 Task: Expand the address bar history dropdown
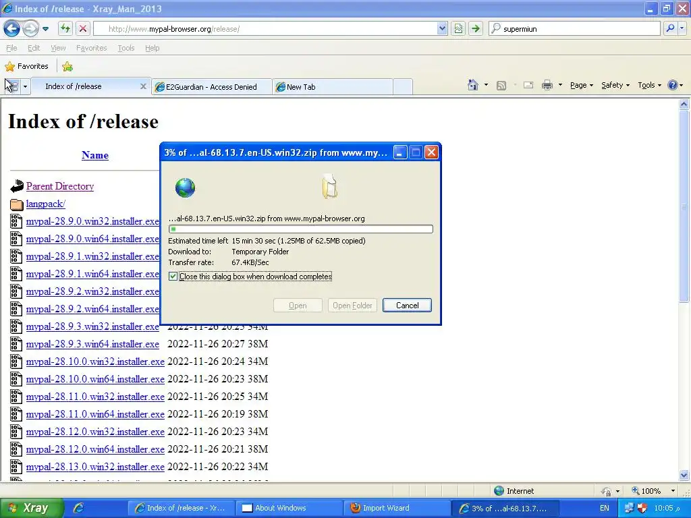click(443, 28)
